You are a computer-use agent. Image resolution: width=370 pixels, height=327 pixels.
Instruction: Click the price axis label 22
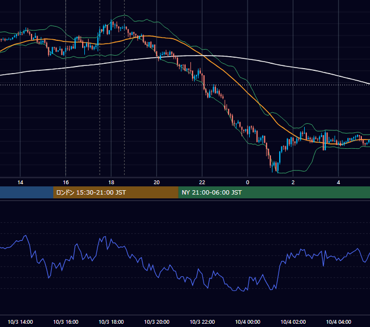coord(202,183)
